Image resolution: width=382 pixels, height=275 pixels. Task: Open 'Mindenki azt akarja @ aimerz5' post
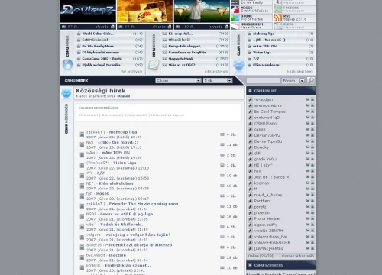(138, 244)
